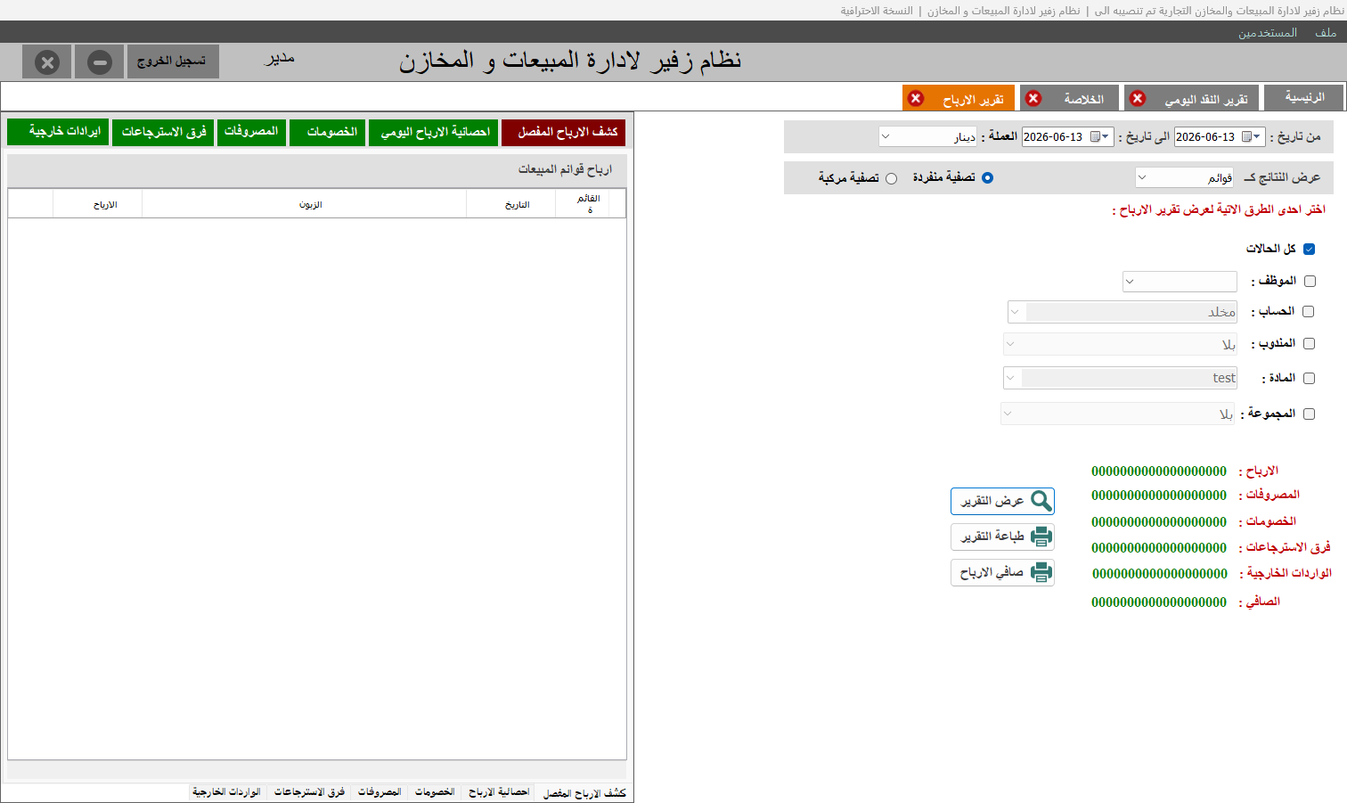Screen dimensions: 1347x803
Task: Click the التاريخ column header
Action: pyautogui.click(x=510, y=204)
